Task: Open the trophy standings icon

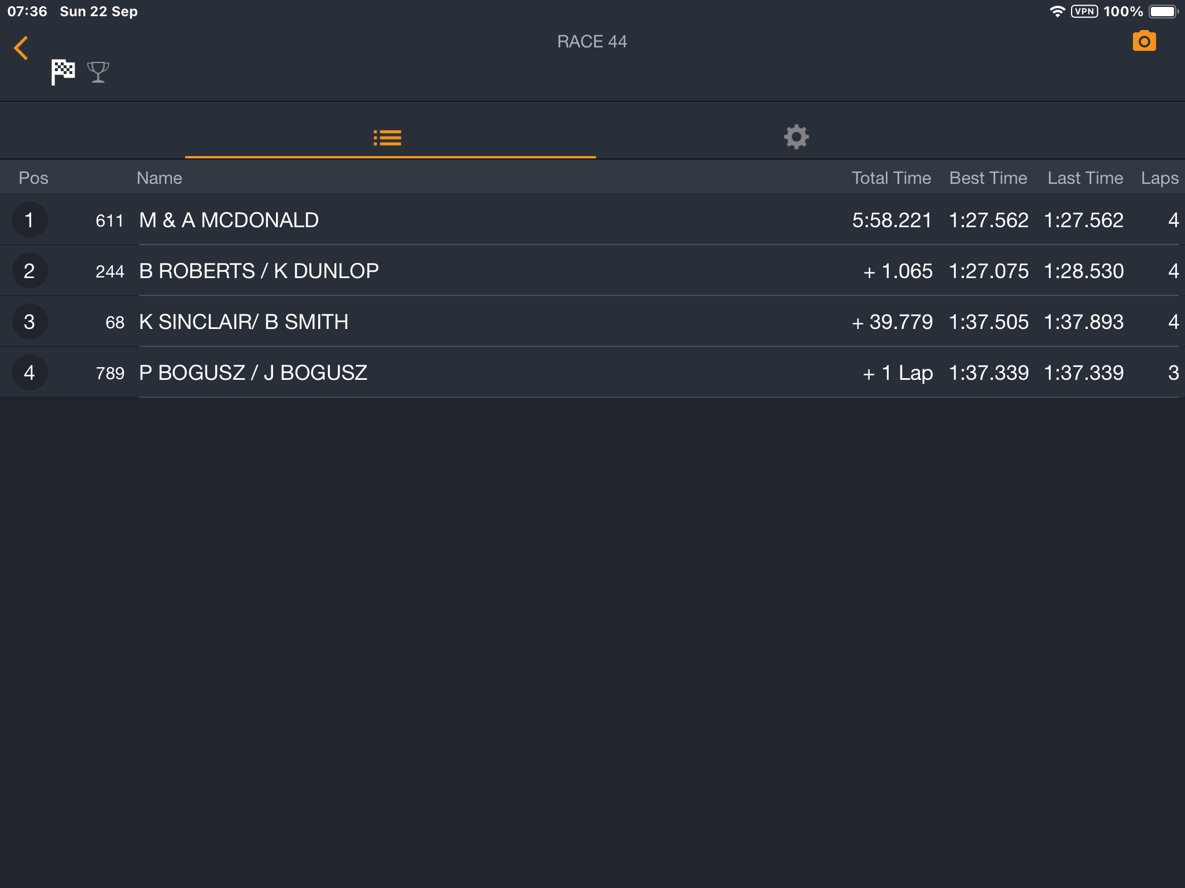Action: coord(98,72)
